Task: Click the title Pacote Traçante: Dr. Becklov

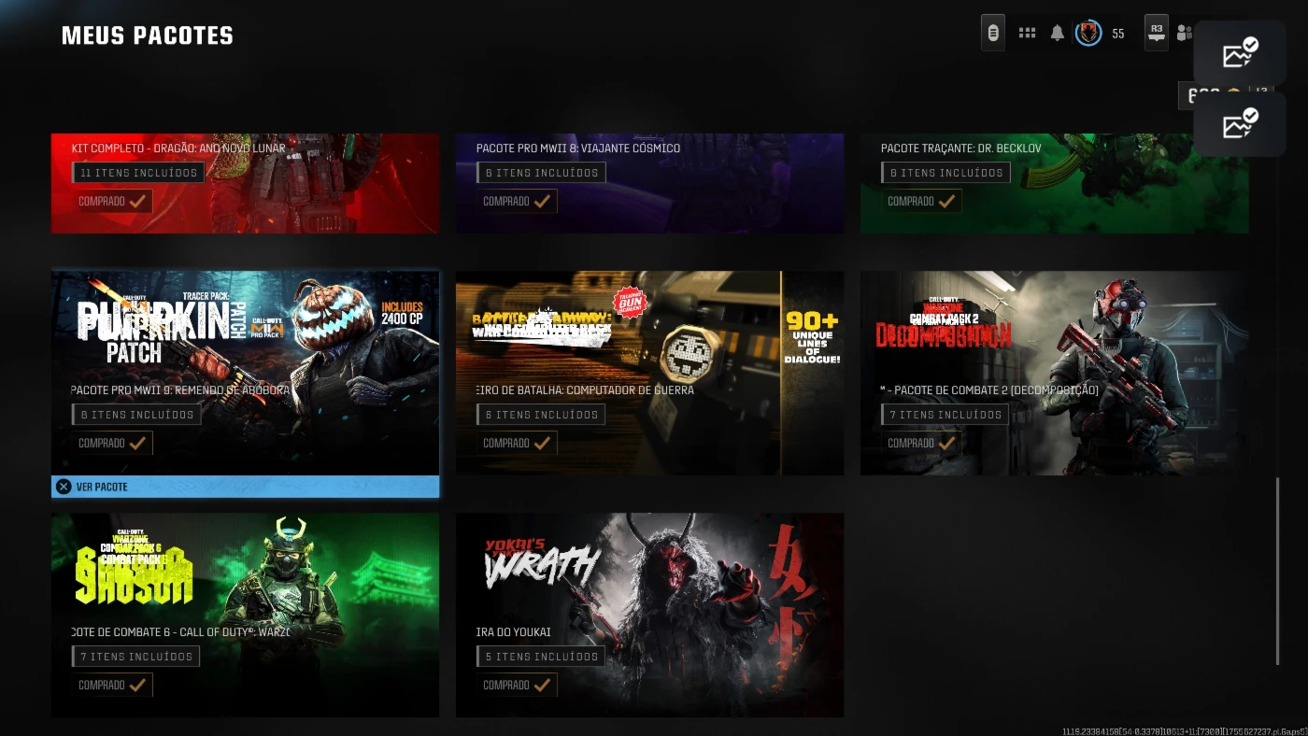Action: pos(961,148)
